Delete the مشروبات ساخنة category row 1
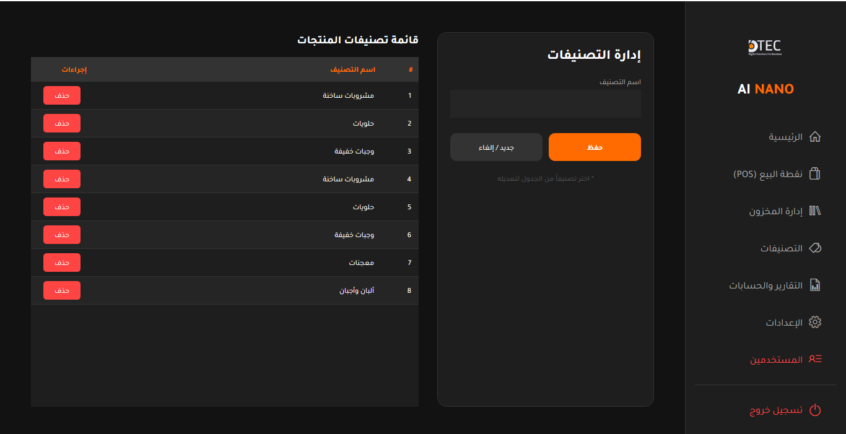Screen dimensions: 846x434 [x=61, y=95]
